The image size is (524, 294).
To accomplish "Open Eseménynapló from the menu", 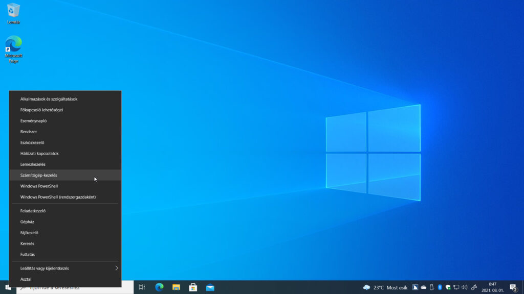I will [x=65, y=120].
